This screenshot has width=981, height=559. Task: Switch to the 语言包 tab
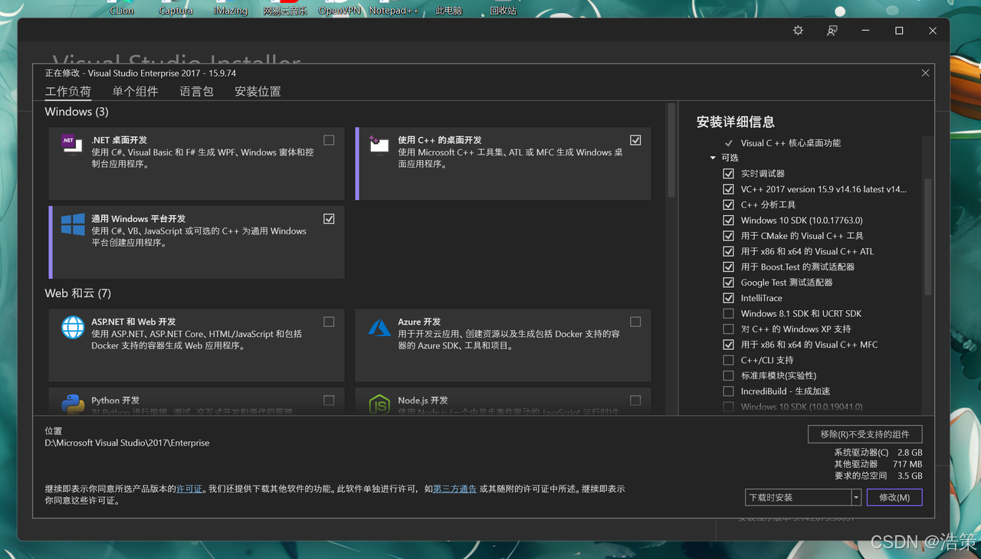(x=196, y=92)
